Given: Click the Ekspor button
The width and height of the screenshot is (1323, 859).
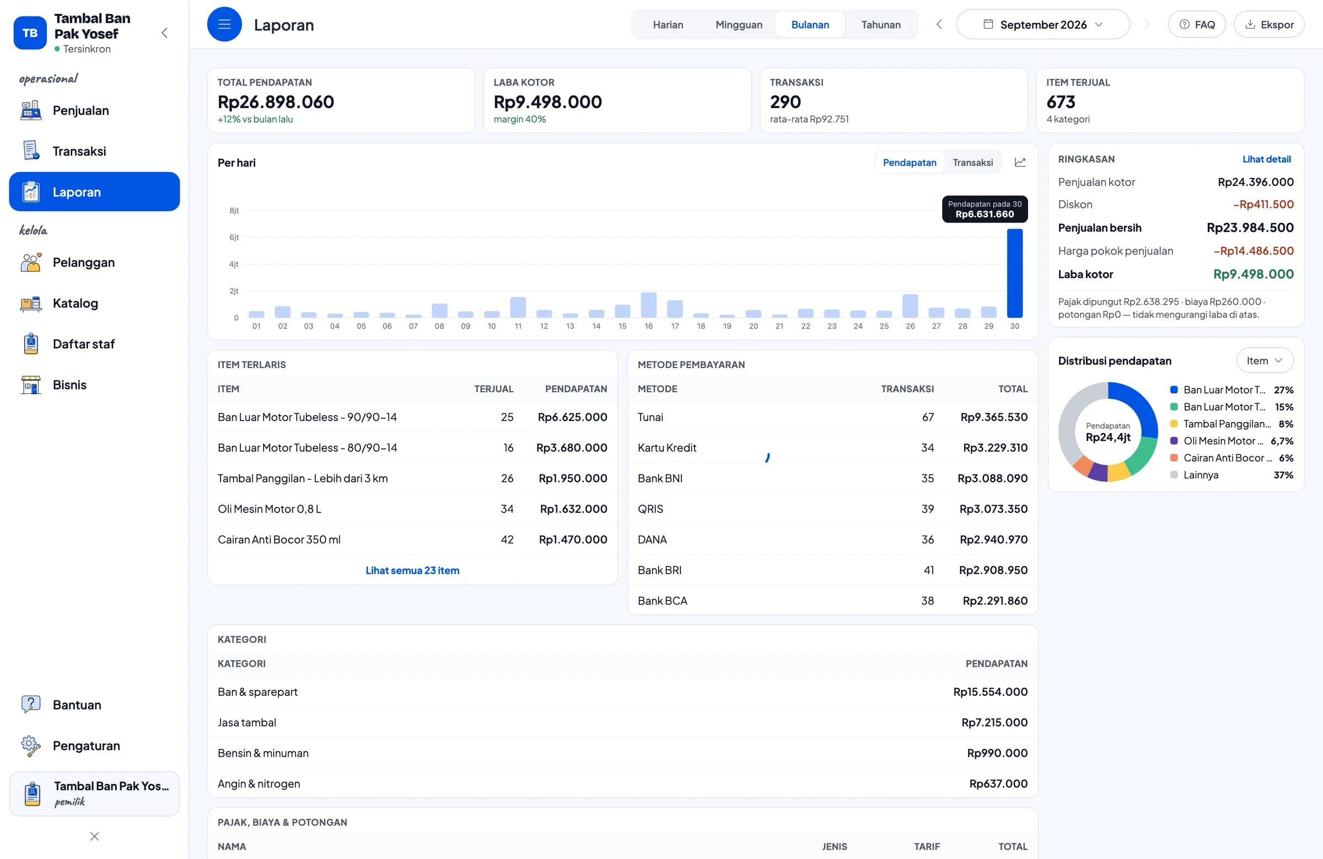Looking at the screenshot, I should pyautogui.click(x=1269, y=24).
